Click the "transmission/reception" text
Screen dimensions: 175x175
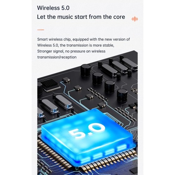pyautogui.click(x=57, y=57)
